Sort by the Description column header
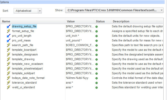167x100 pixels. tap(137, 21)
